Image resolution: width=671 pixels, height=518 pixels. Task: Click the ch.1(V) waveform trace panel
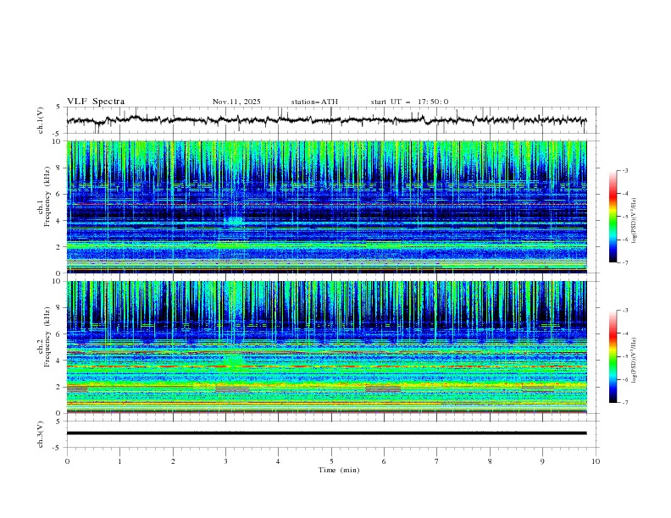point(330,120)
